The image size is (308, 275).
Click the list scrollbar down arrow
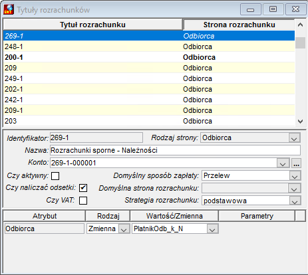coord(300,121)
